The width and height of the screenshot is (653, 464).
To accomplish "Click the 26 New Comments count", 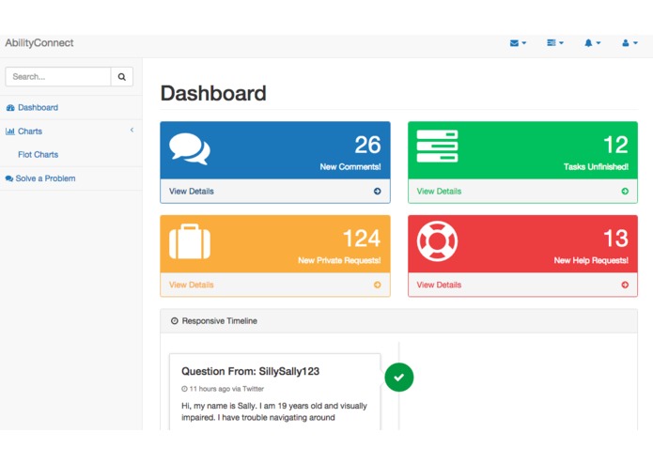I will click(x=367, y=145).
